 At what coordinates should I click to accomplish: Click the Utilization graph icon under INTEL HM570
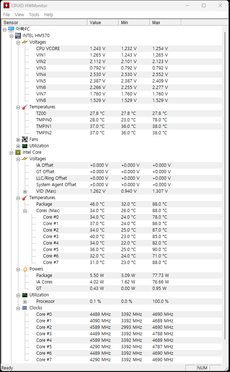click(25, 146)
